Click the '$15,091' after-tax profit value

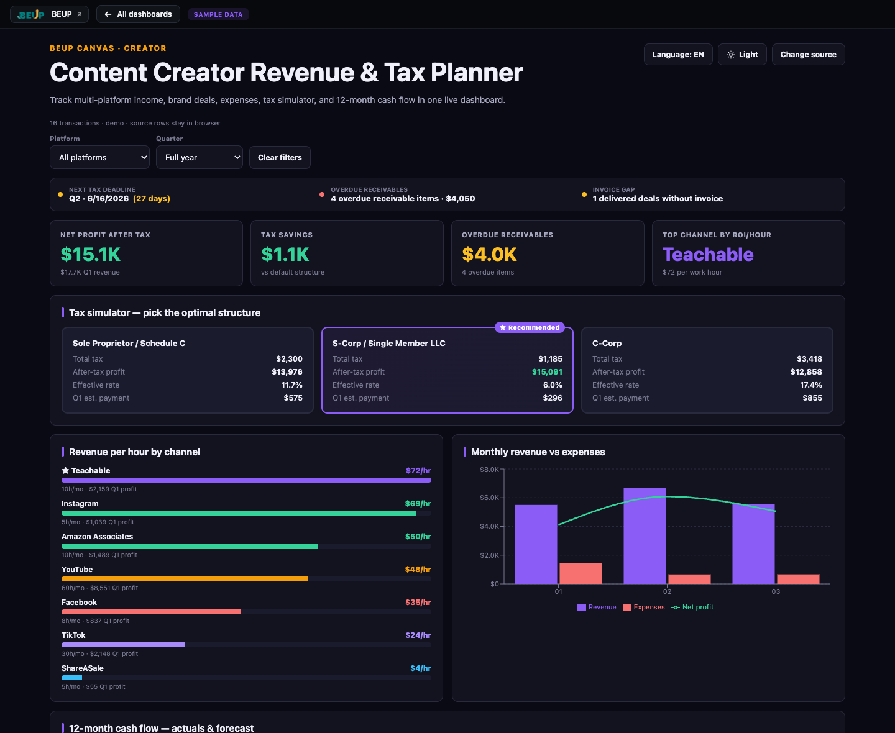pyautogui.click(x=547, y=372)
